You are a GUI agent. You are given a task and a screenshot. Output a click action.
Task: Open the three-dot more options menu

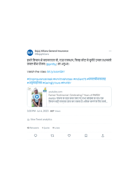[x=110, y=51]
